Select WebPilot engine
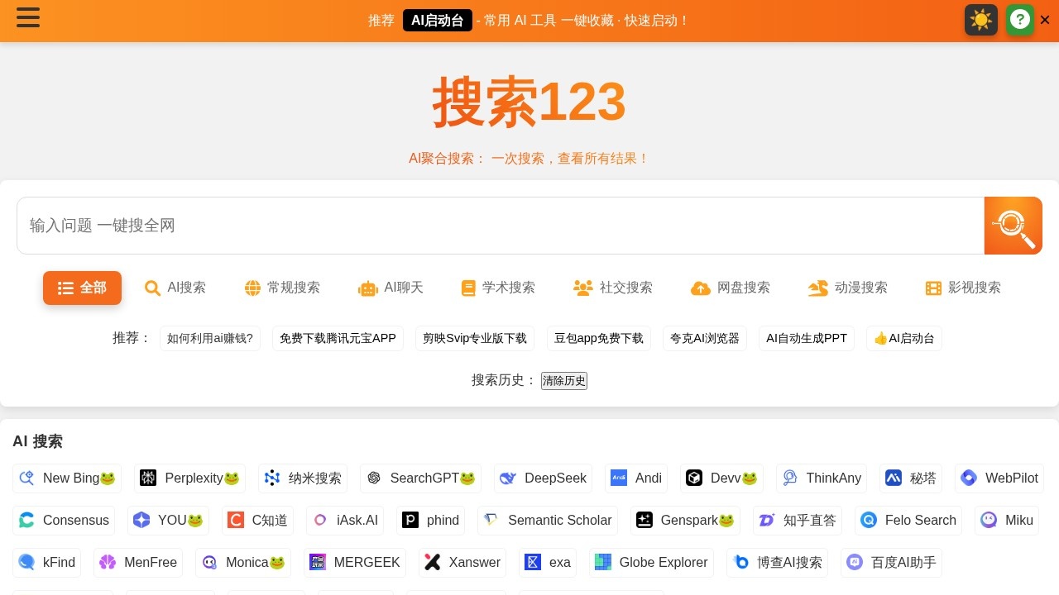This screenshot has width=1059, height=595. 999,478
